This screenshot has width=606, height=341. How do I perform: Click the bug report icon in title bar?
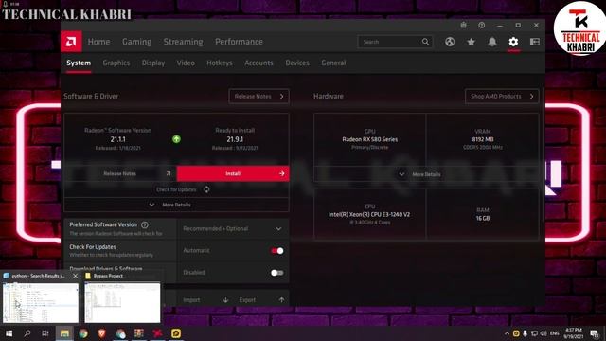[463, 26]
